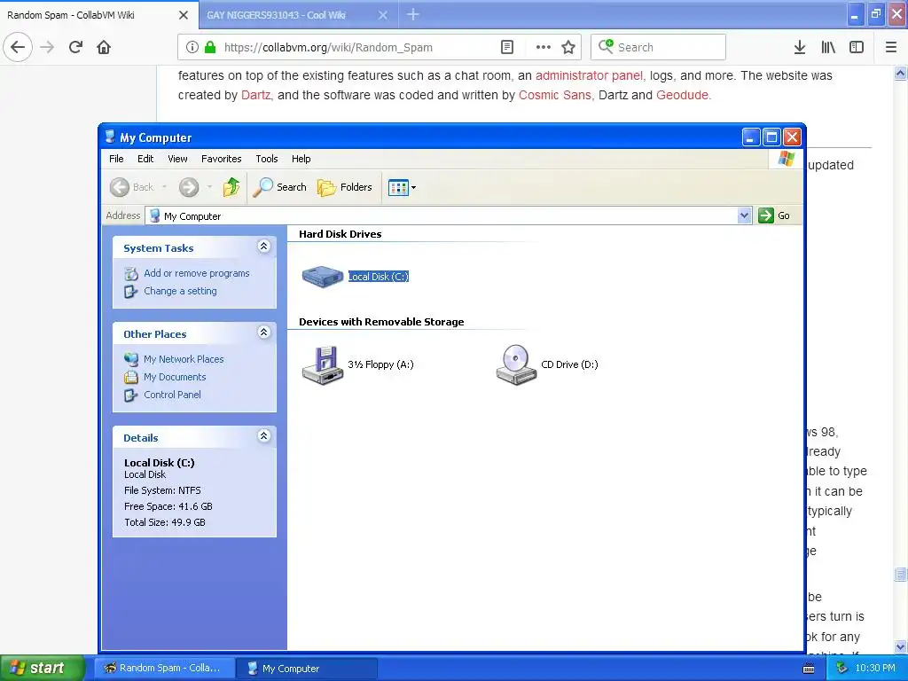Open the Back history dropdown arrow

point(164,187)
